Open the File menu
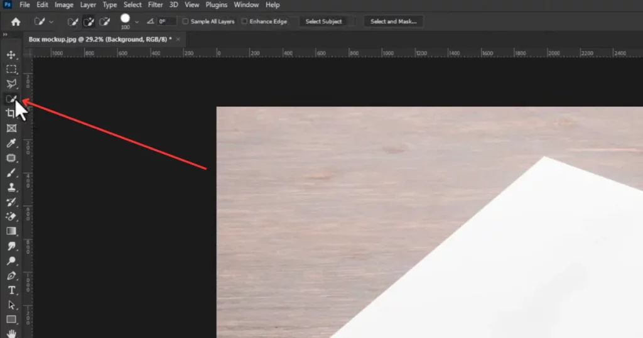 coord(24,5)
